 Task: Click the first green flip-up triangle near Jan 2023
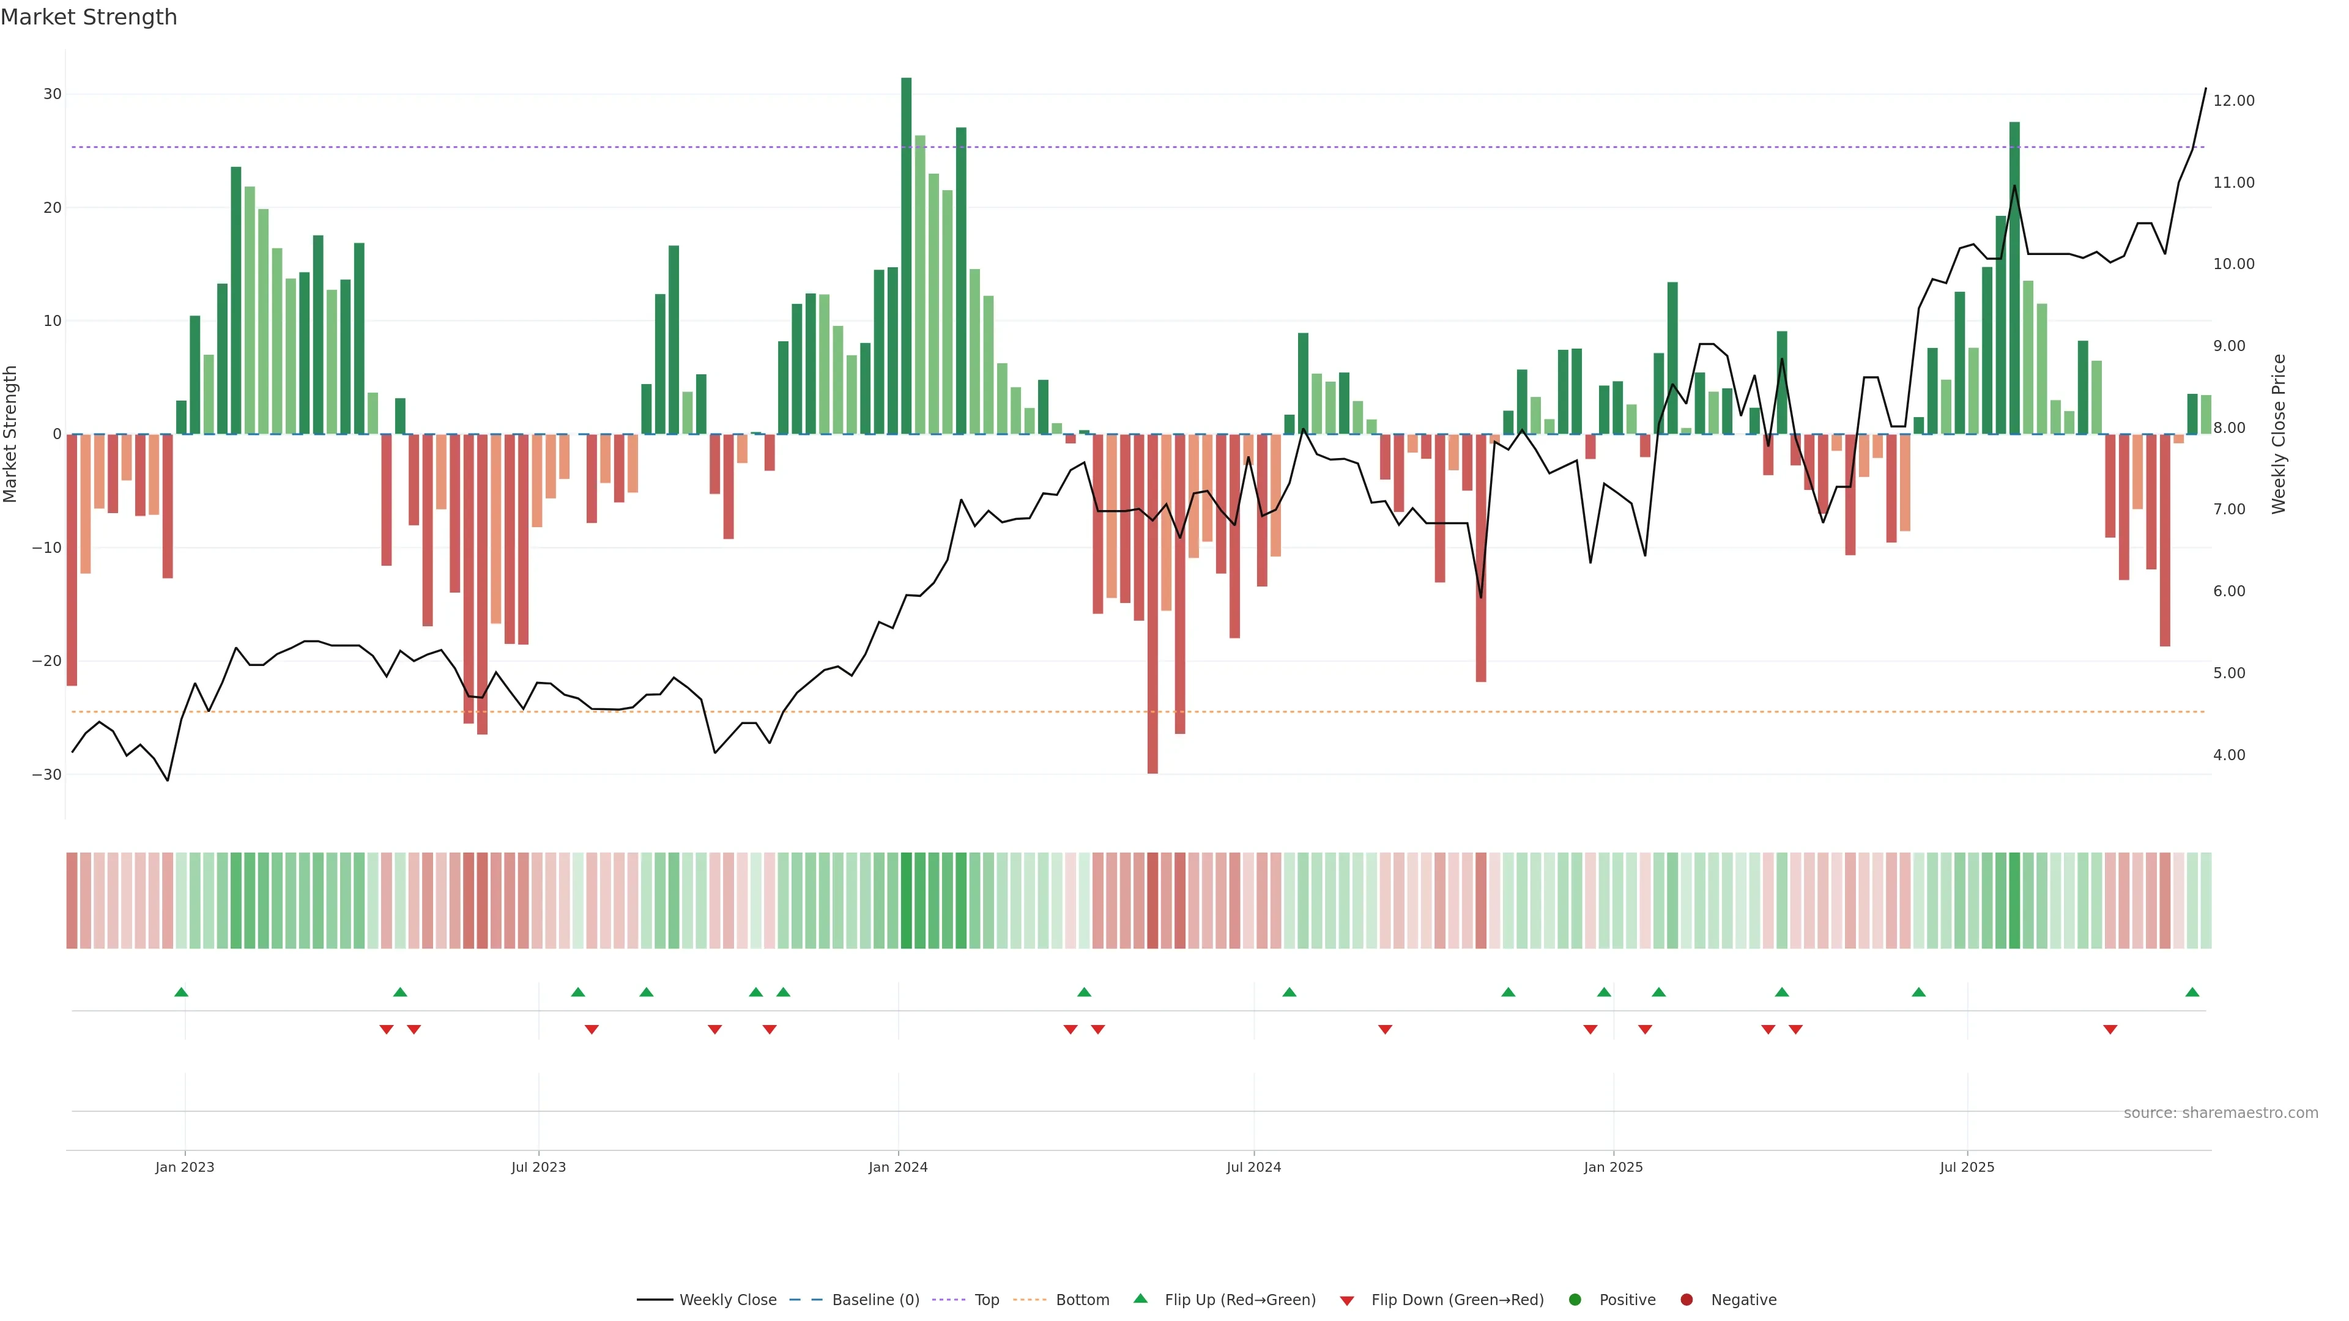180,992
